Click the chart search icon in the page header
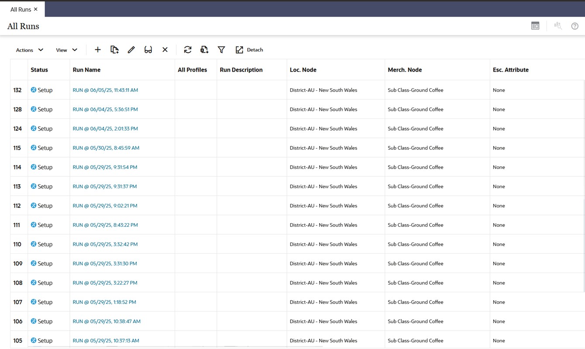585x349 pixels. (x=558, y=26)
